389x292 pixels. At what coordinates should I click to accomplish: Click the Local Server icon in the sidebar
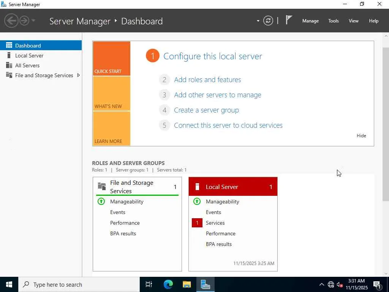coord(9,55)
